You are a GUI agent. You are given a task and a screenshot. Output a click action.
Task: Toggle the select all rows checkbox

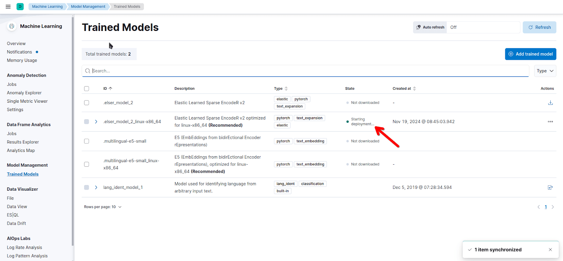pos(87,89)
